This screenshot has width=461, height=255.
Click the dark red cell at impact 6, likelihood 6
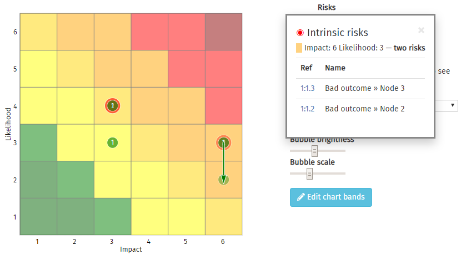point(223,32)
